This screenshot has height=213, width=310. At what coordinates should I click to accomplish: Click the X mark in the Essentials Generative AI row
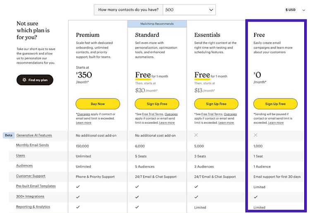coord(196,135)
